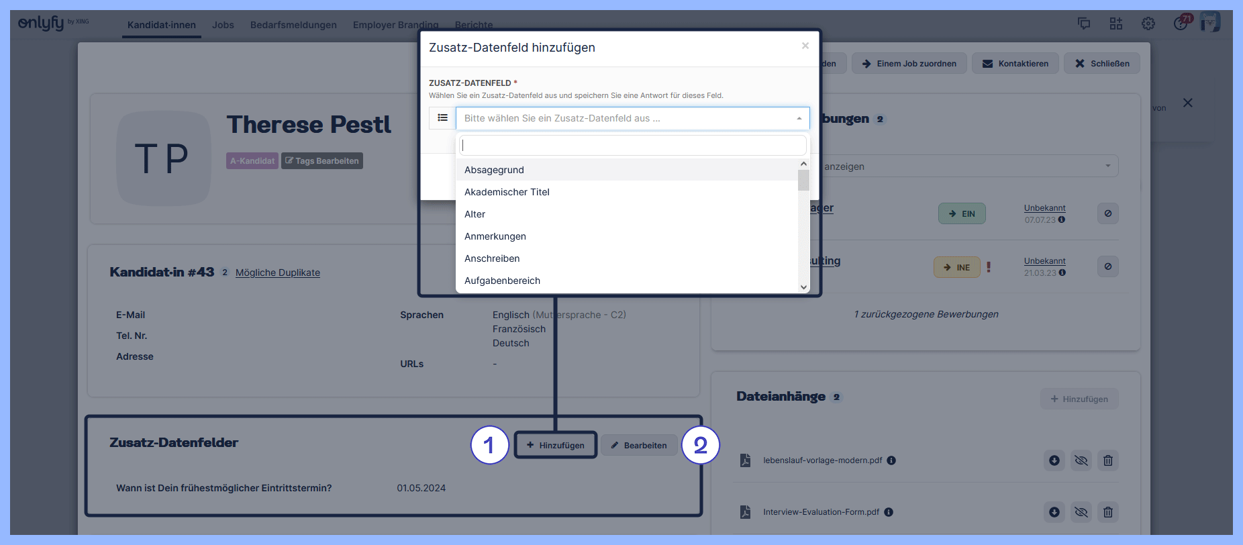Viewport: 1243px width, 545px height.
Task: Select Akademischer Titel from the dropdown list
Action: [507, 192]
